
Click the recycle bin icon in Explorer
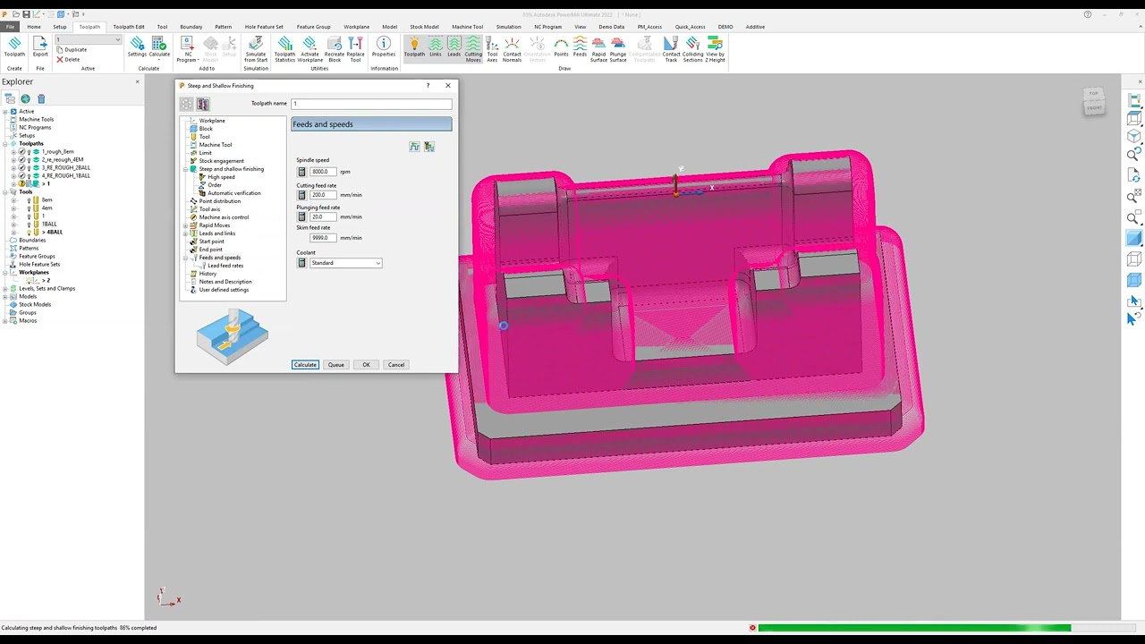tap(41, 98)
